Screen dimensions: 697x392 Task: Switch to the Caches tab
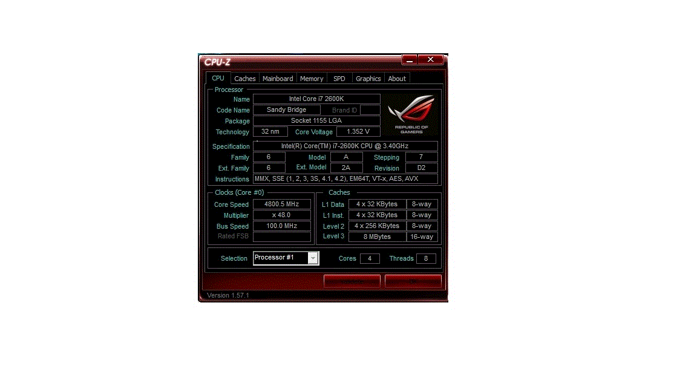(x=245, y=79)
